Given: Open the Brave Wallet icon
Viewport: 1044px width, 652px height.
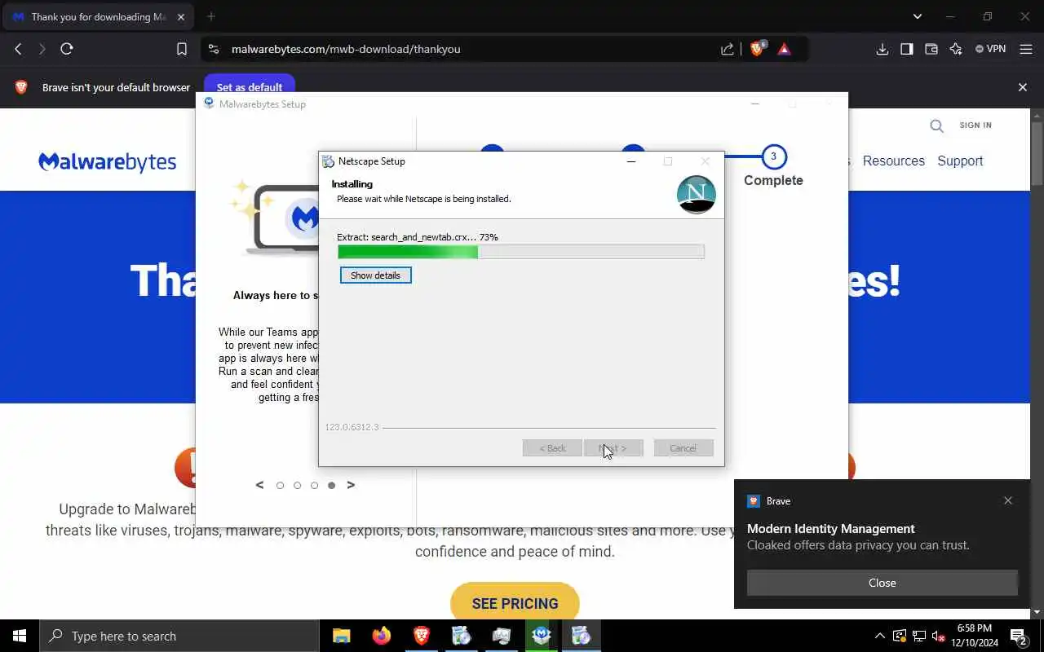Looking at the screenshot, I should point(931,49).
